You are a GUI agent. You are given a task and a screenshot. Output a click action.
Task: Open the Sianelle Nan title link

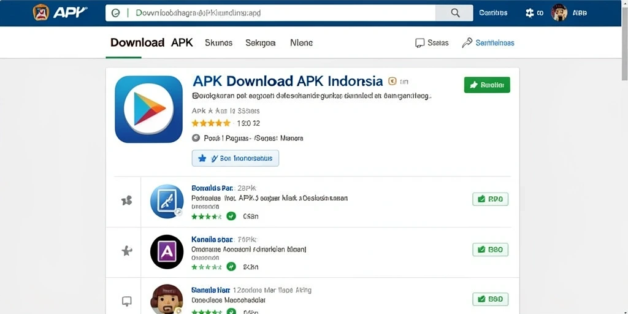coord(211,289)
